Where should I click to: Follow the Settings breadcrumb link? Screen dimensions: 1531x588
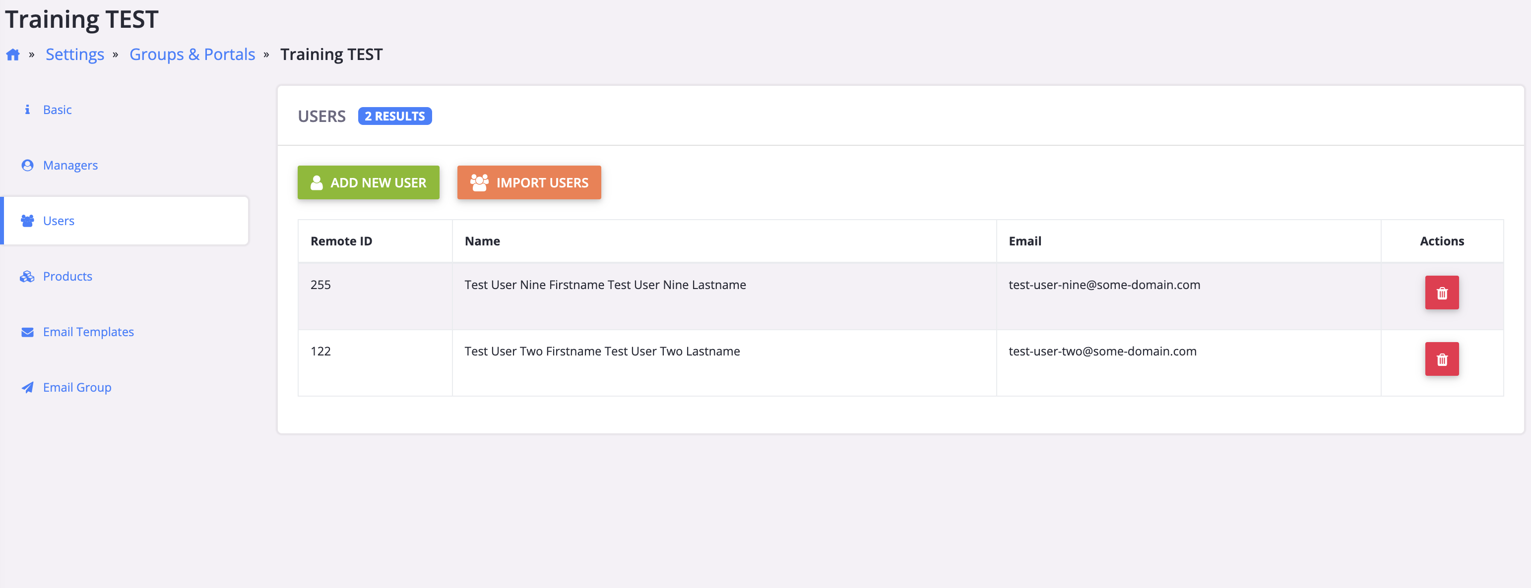pyautogui.click(x=75, y=55)
